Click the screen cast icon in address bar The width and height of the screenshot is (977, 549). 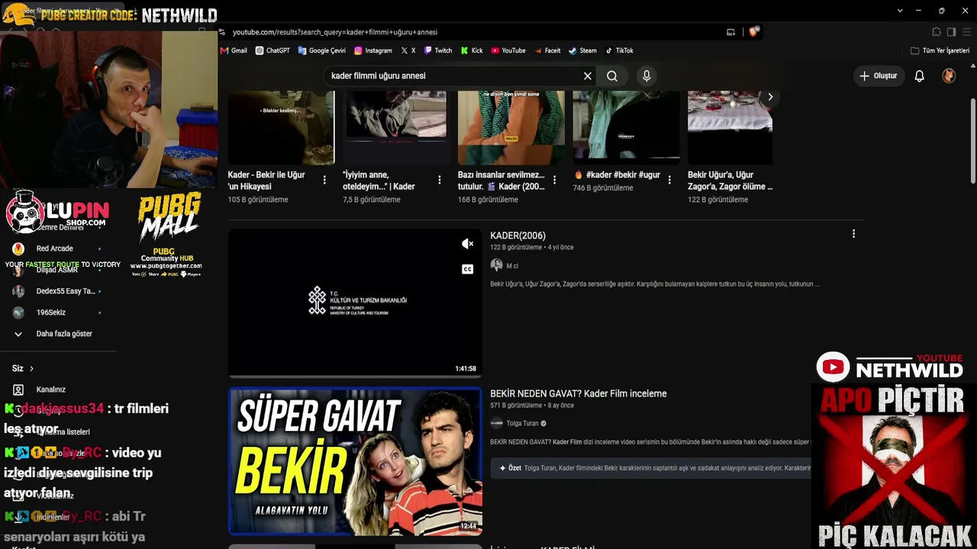coord(730,32)
